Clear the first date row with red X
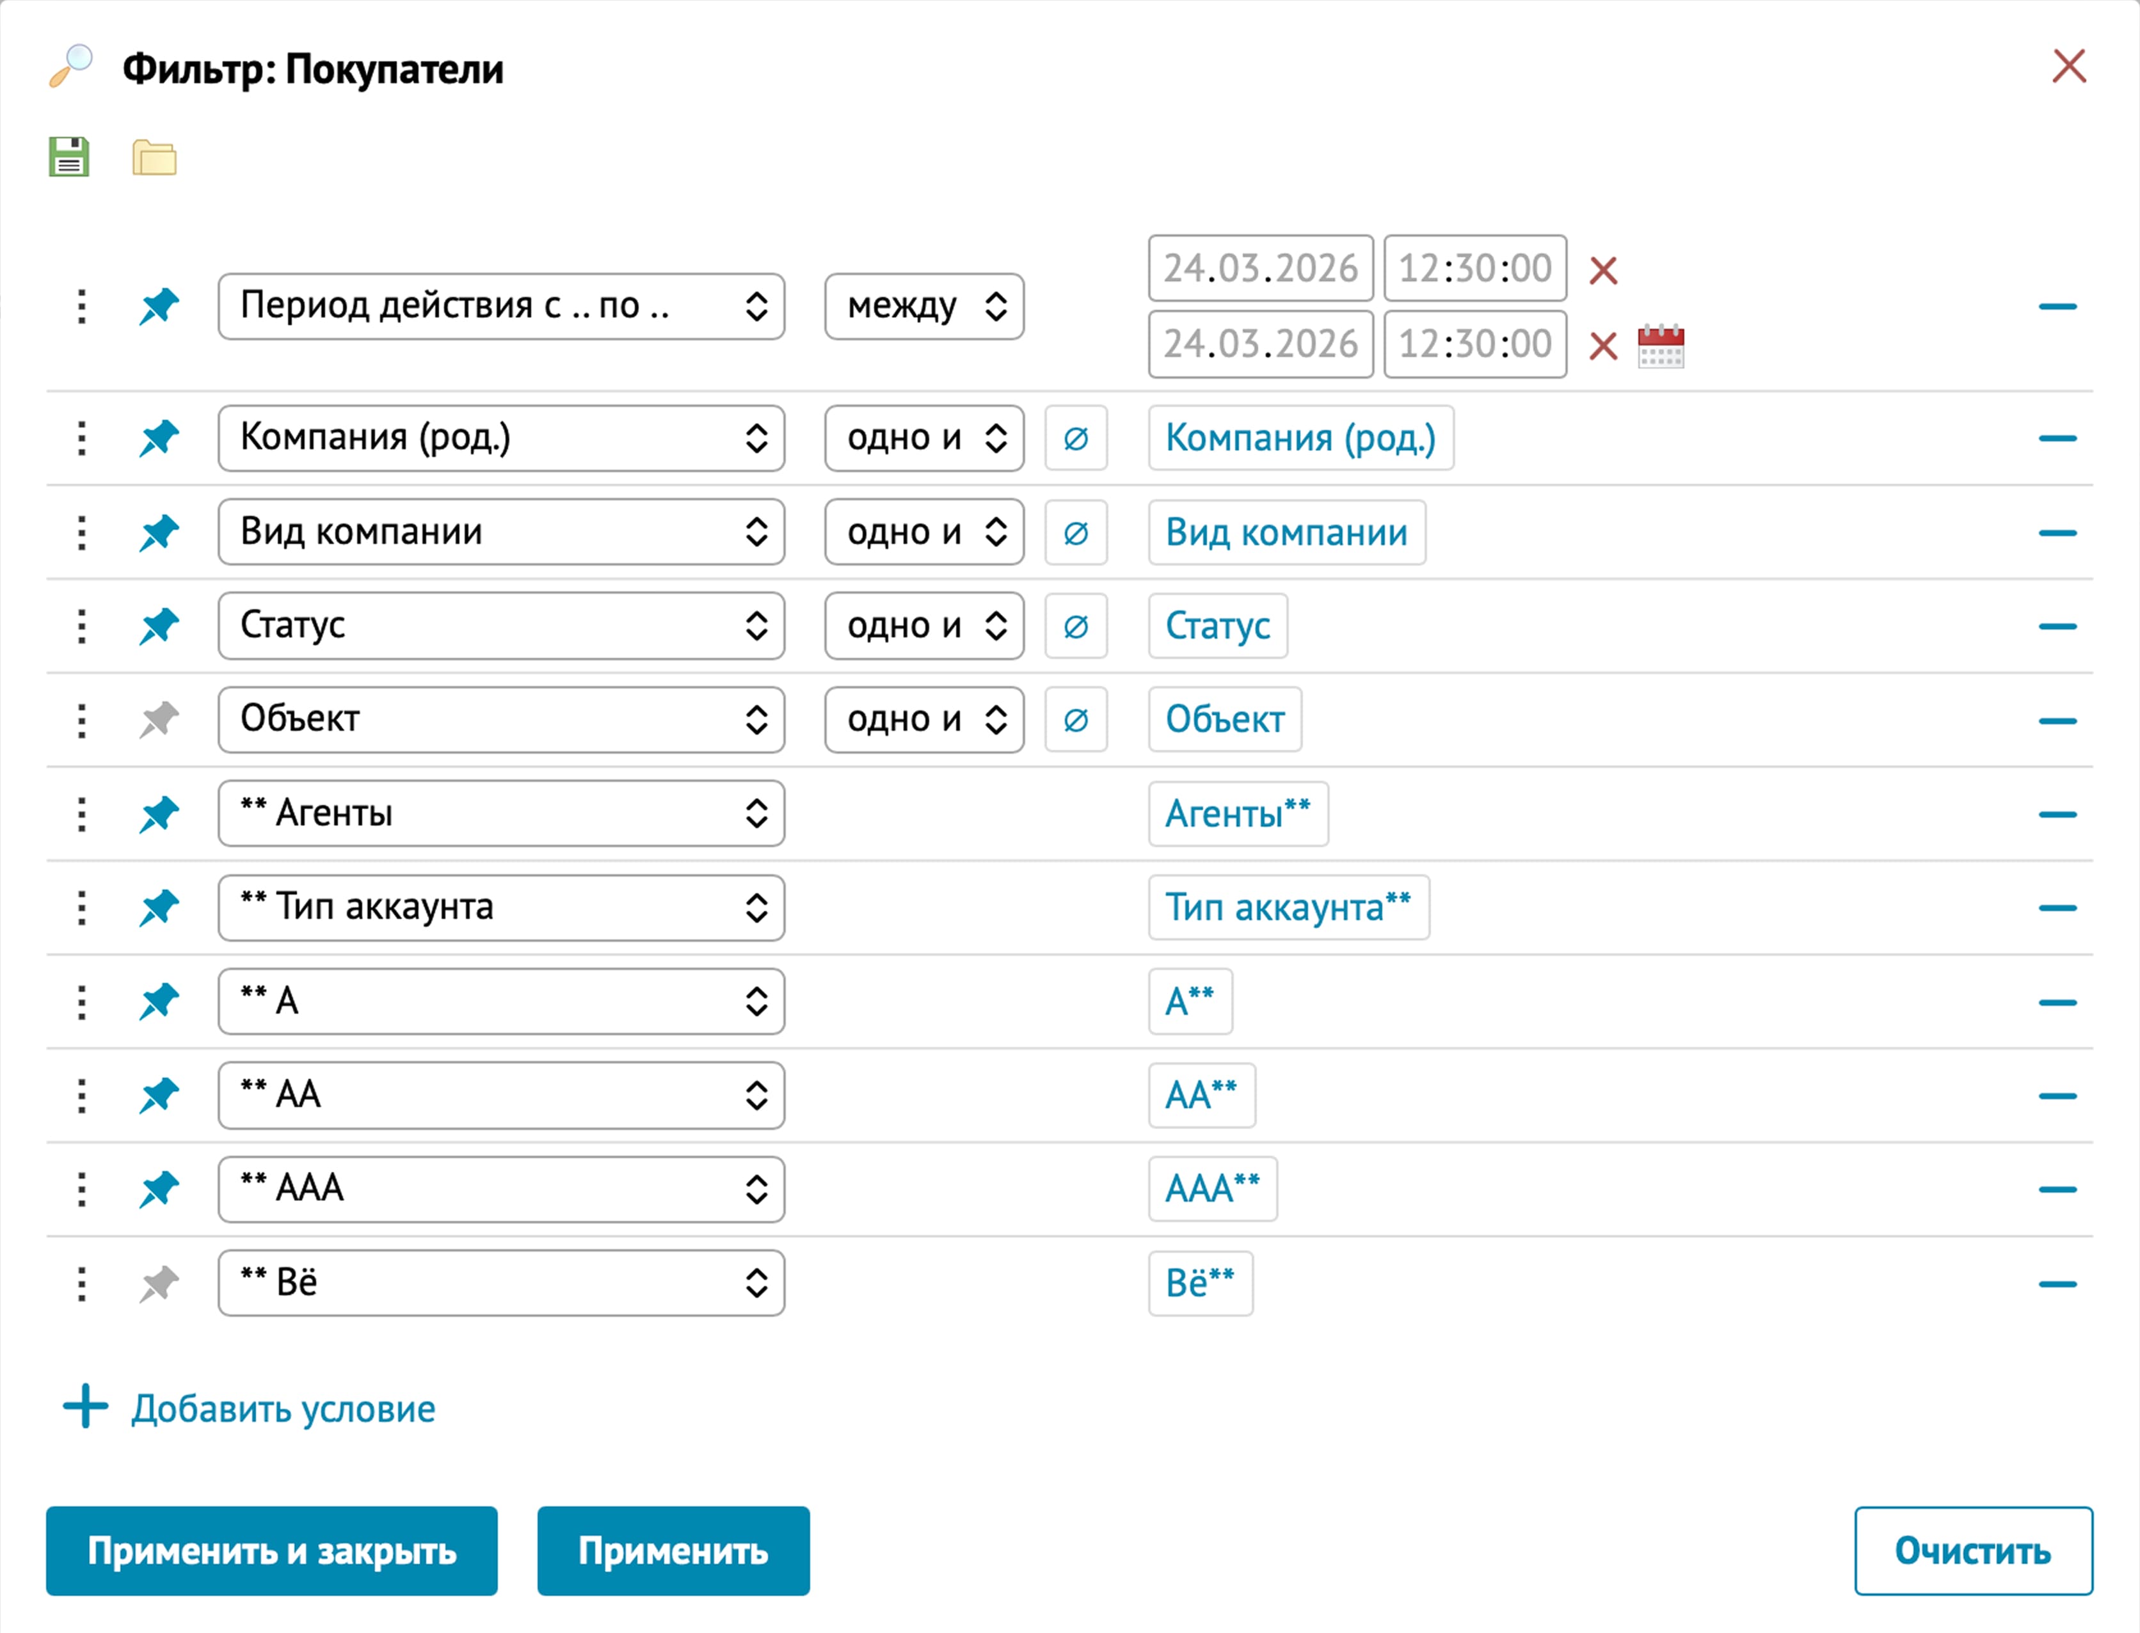 (1604, 270)
